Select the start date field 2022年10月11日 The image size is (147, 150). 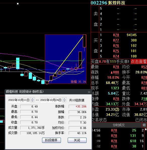(19, 100)
